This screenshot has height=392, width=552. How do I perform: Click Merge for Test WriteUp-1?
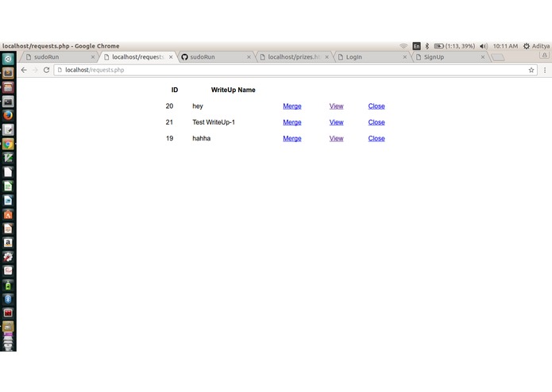coord(292,122)
